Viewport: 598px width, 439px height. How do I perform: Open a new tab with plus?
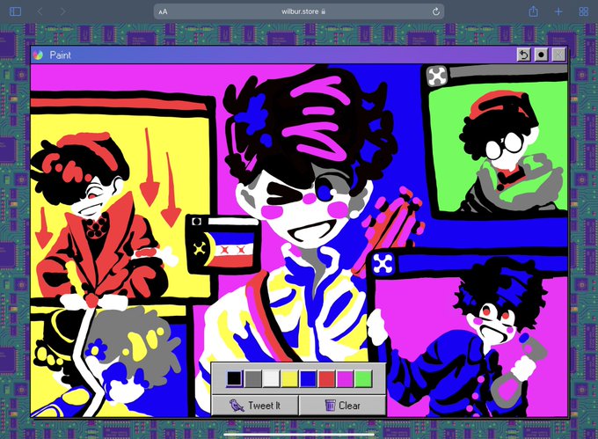[558, 11]
